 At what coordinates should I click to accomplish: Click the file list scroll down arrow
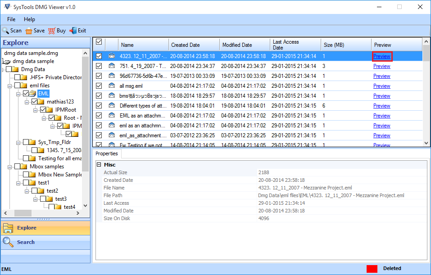point(426,143)
